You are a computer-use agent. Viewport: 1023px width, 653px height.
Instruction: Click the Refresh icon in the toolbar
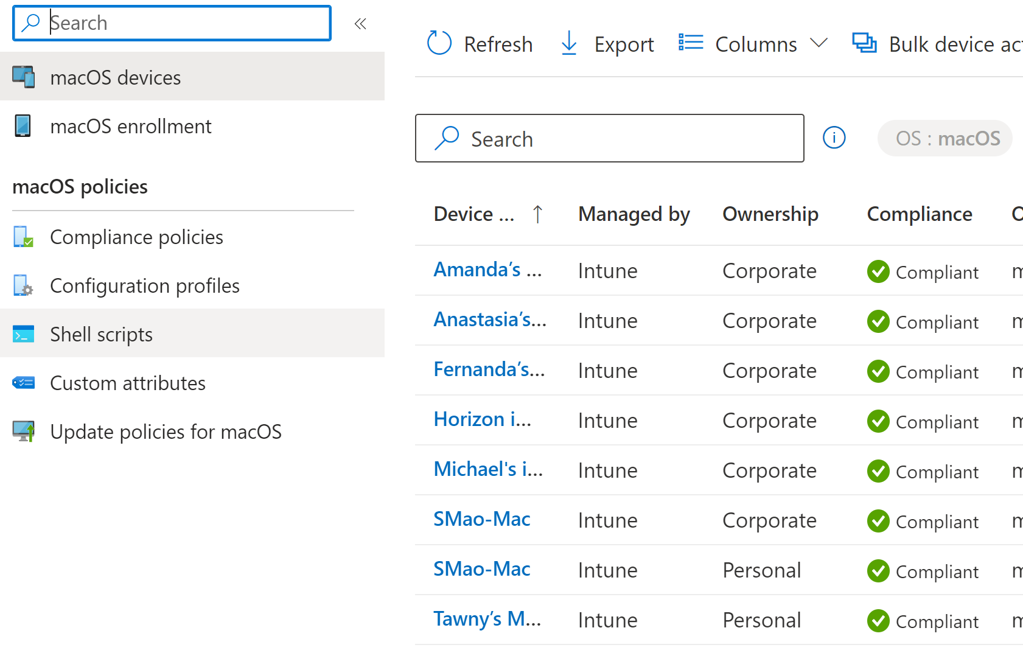(439, 43)
